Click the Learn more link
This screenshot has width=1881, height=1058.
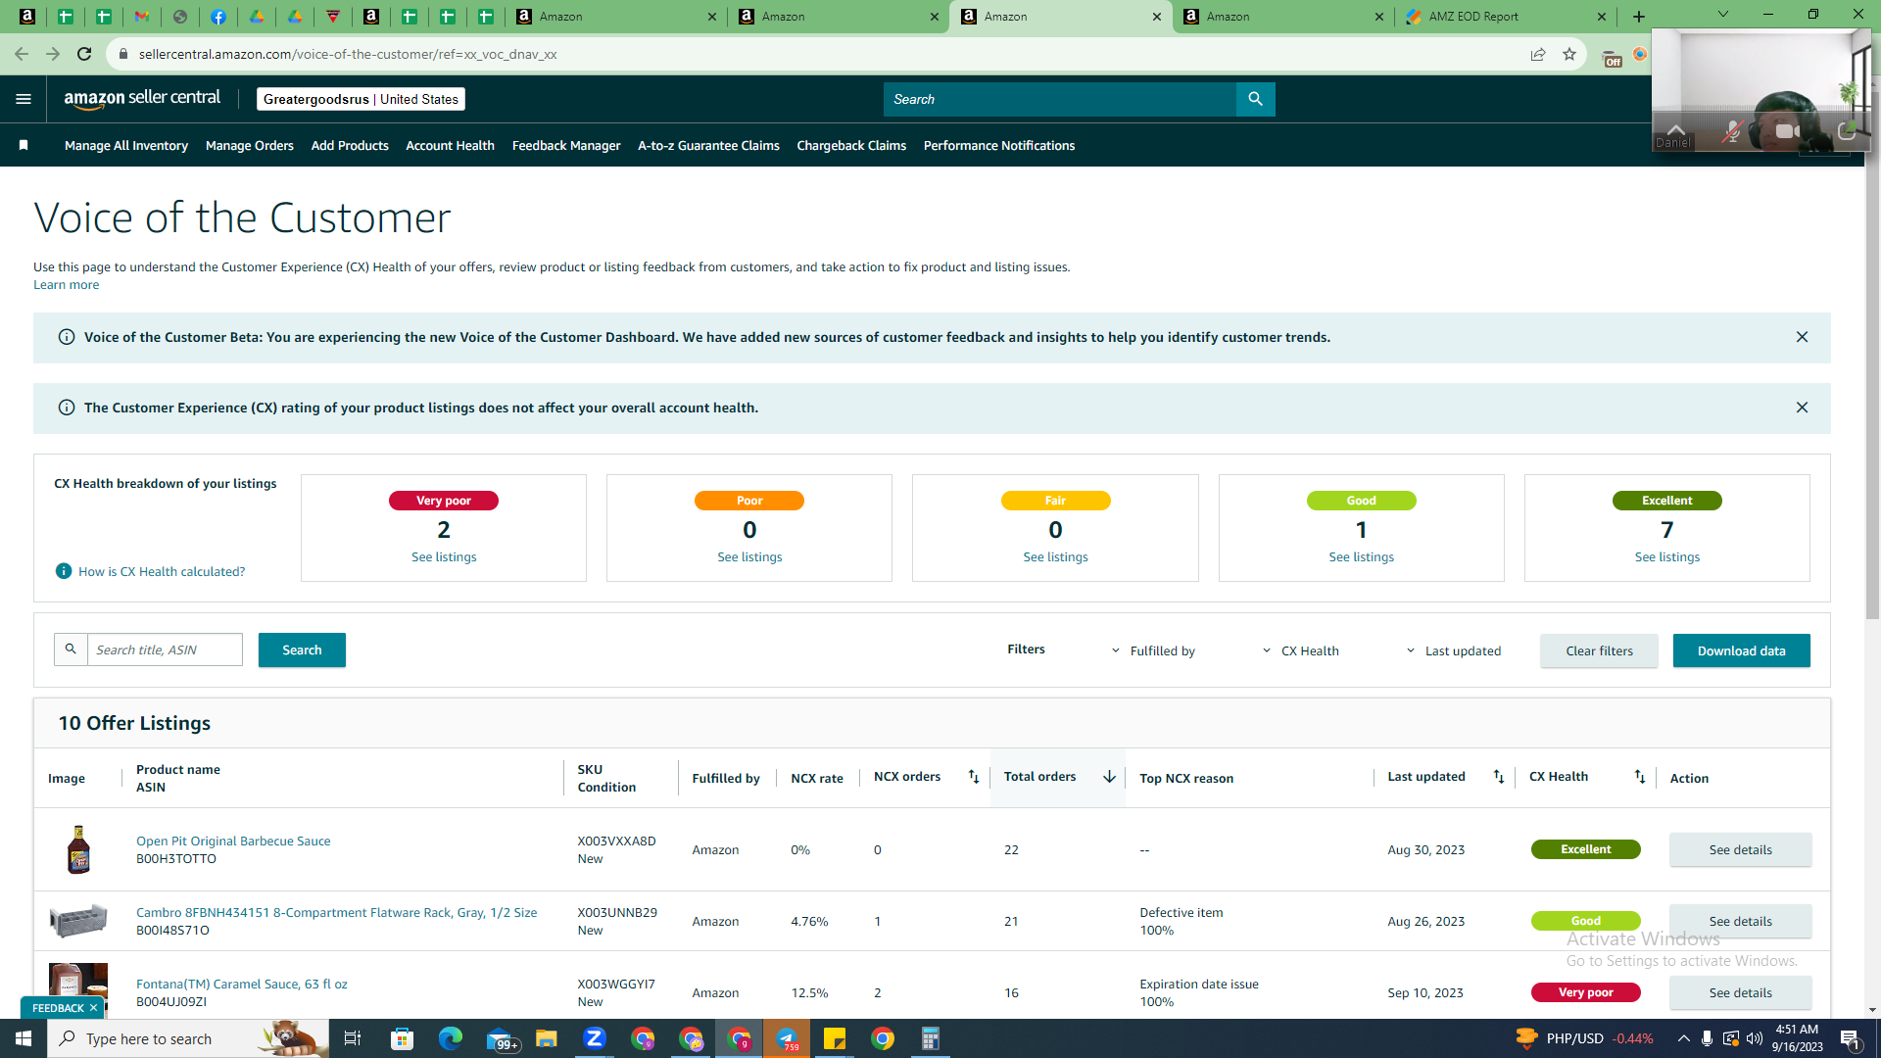(66, 285)
